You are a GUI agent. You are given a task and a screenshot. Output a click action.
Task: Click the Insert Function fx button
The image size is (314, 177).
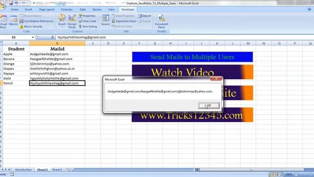pyautogui.click(x=52, y=37)
